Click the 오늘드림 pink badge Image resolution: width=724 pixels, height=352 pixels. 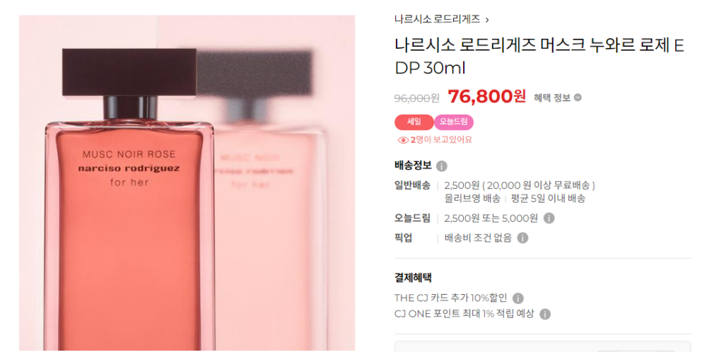(453, 122)
